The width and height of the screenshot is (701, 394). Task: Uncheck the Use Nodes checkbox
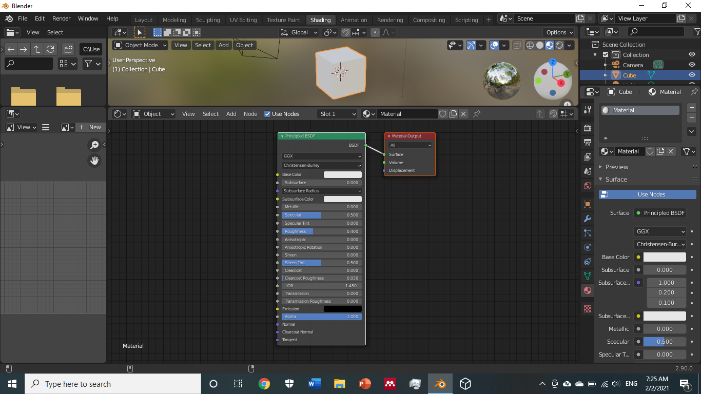267,114
